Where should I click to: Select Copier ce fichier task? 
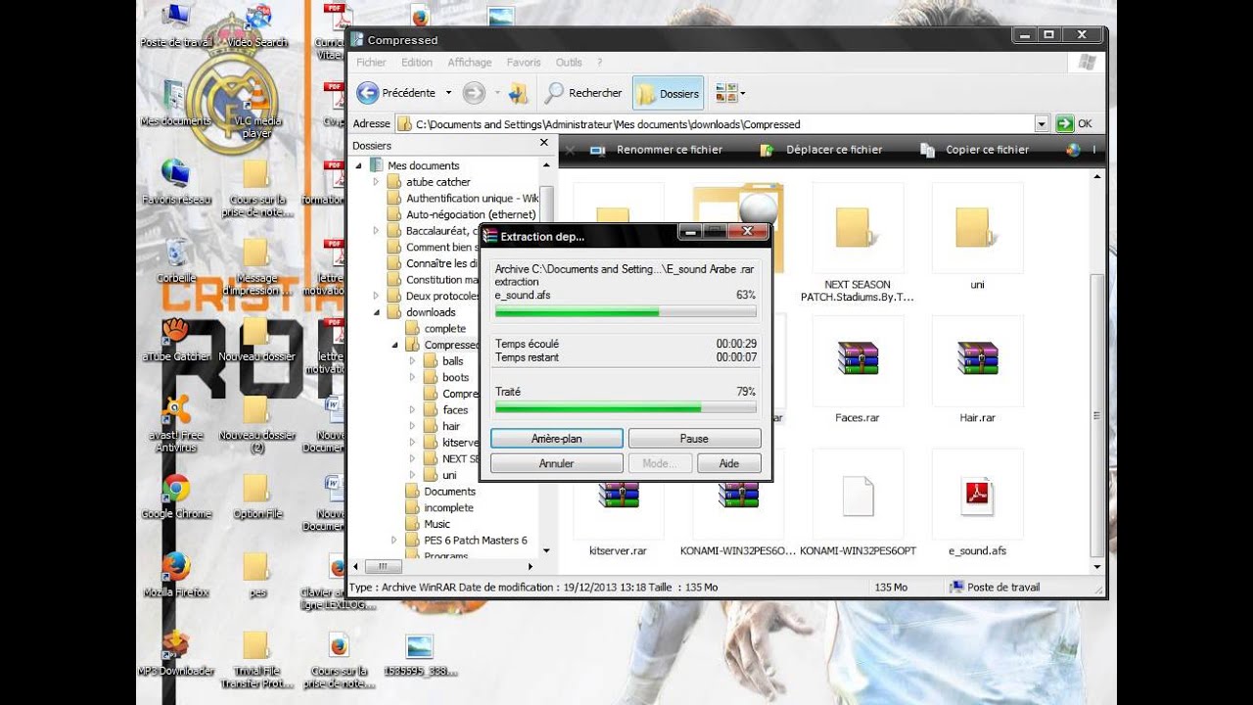pyautogui.click(x=975, y=150)
